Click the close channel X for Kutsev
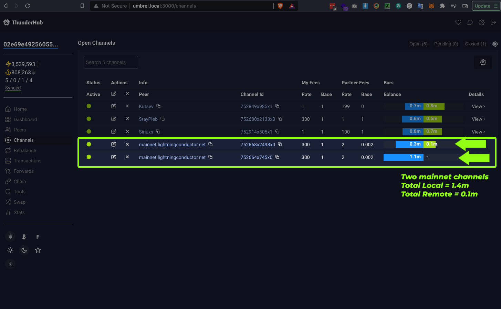Viewport: 501px width, 309px height. tap(127, 106)
